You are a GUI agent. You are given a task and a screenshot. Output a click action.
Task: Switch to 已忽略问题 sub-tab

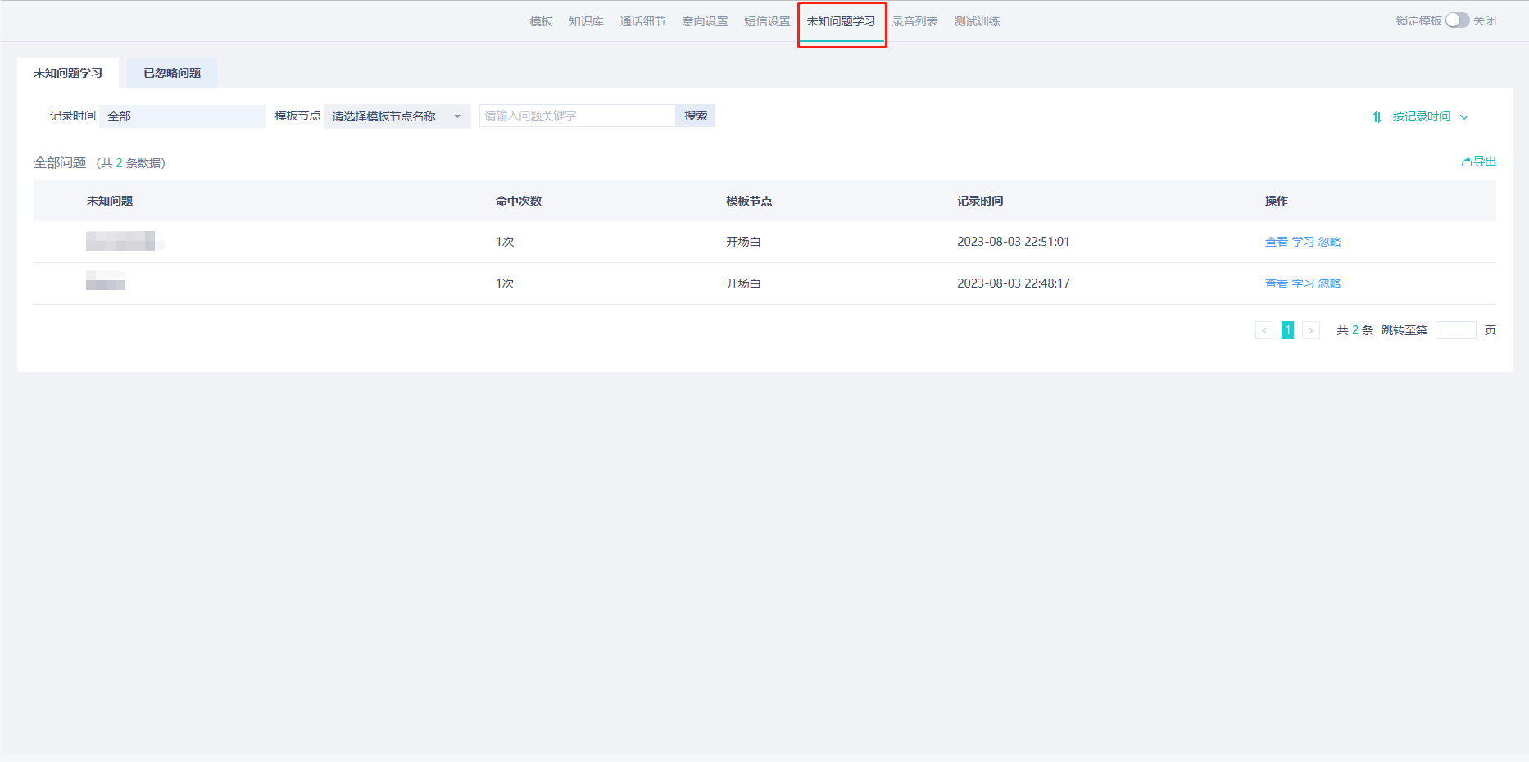coord(172,73)
